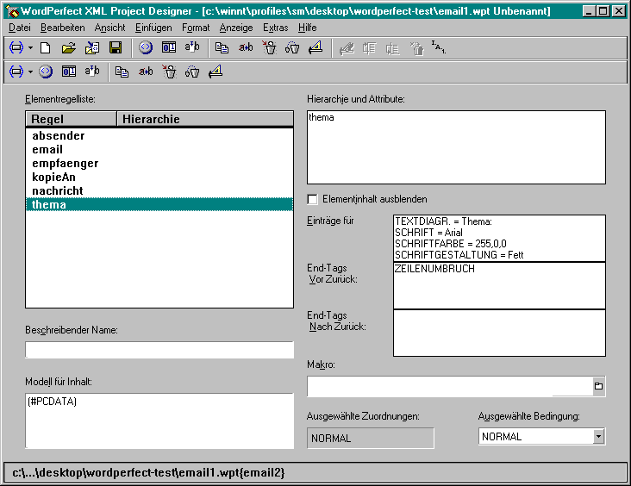Viewport: 631px width, 486px height.
Task: Open the Extras menu
Action: click(x=276, y=28)
